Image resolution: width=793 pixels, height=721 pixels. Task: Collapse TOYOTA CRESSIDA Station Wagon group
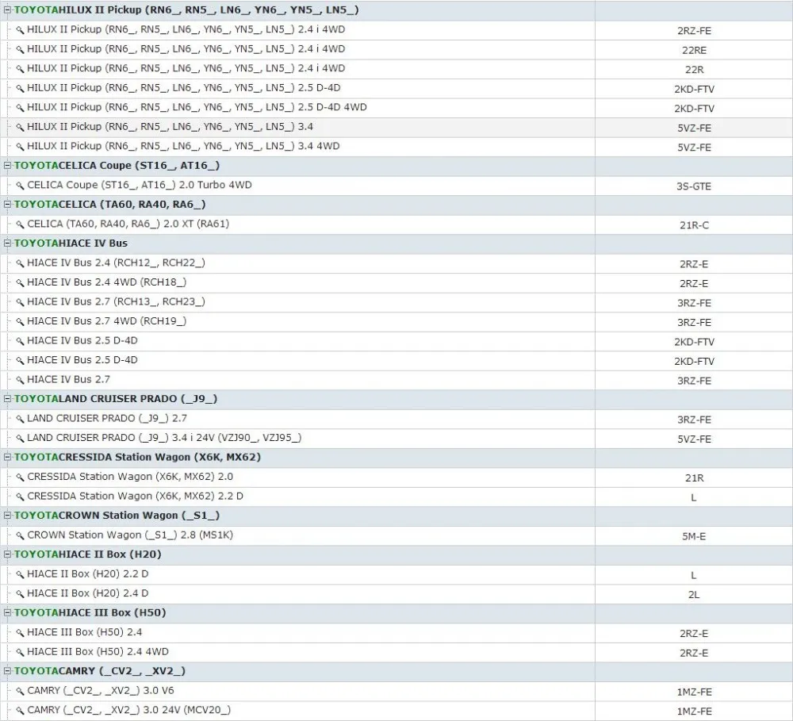pyautogui.click(x=7, y=457)
